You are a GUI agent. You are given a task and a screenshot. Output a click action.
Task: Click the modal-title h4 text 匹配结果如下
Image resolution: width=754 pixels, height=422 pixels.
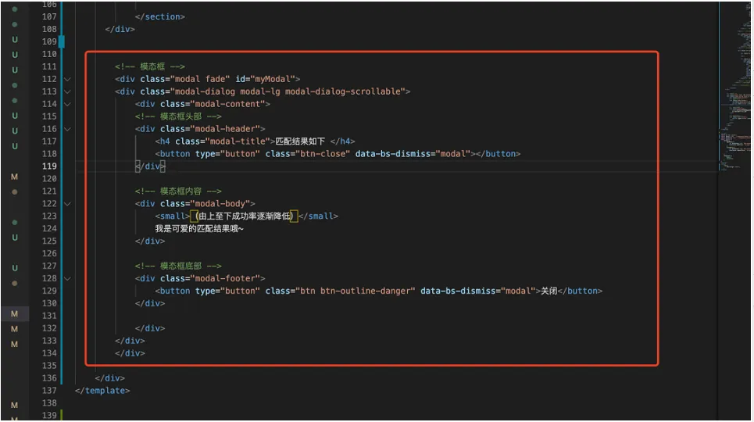coord(300,141)
